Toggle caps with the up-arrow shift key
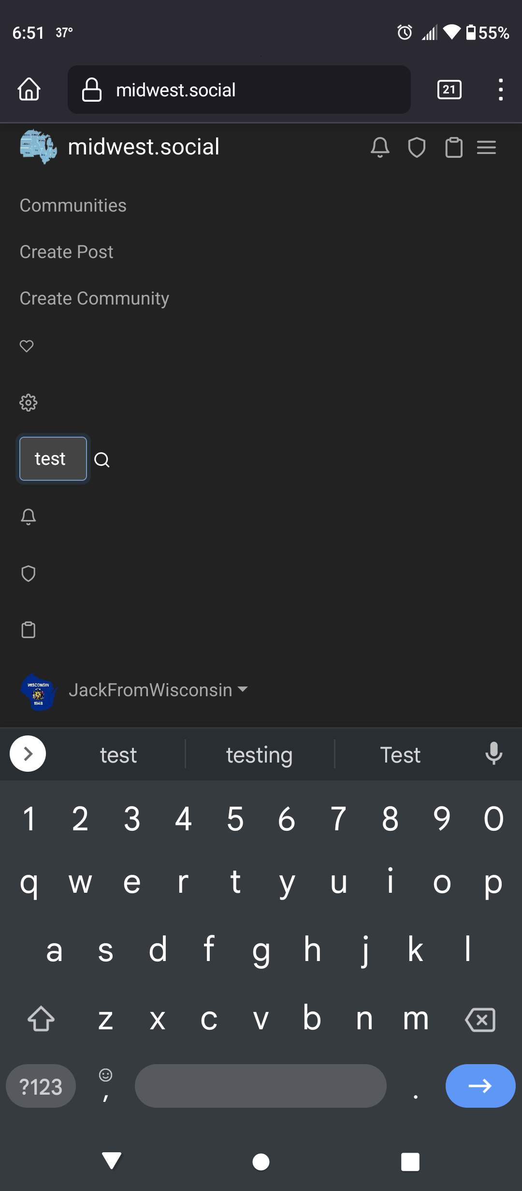This screenshot has width=522, height=1191. coord(41,1018)
